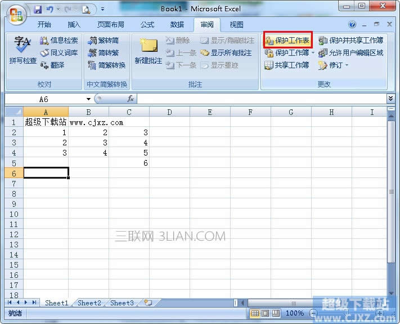Click the Office button logo
400x324 pixels.
[16, 14]
